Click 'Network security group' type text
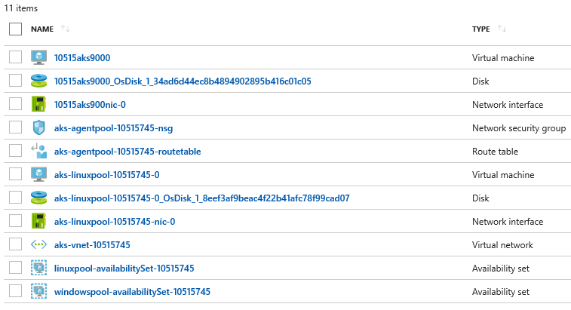571x310 pixels. pos(519,128)
